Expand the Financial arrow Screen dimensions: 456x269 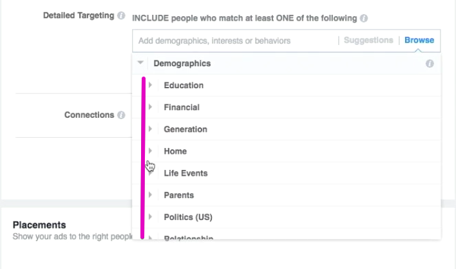coord(150,107)
